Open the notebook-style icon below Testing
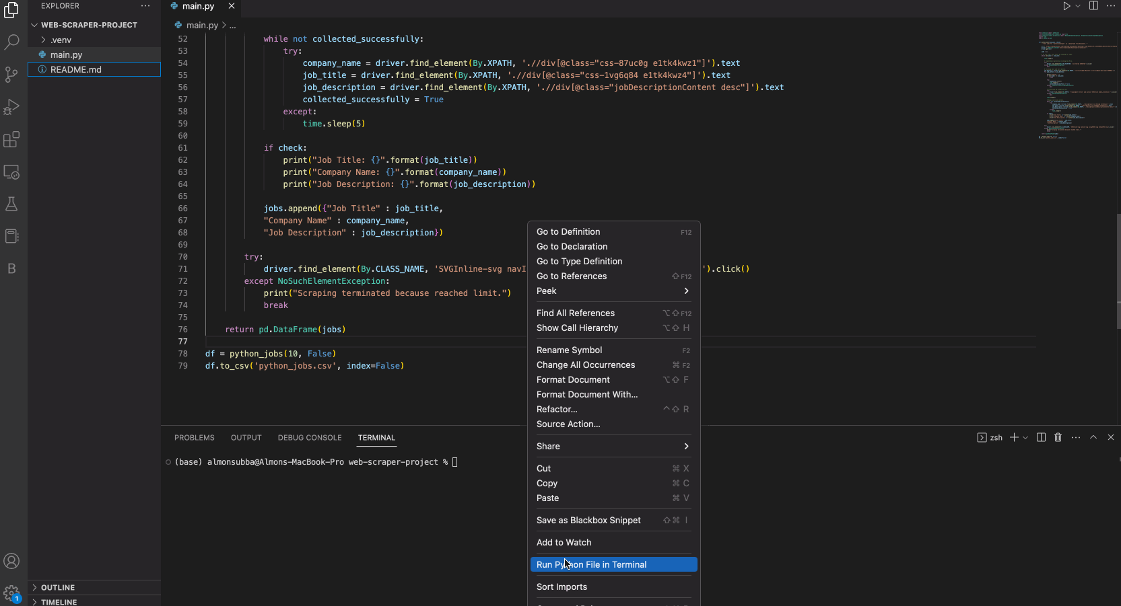 pos(11,236)
